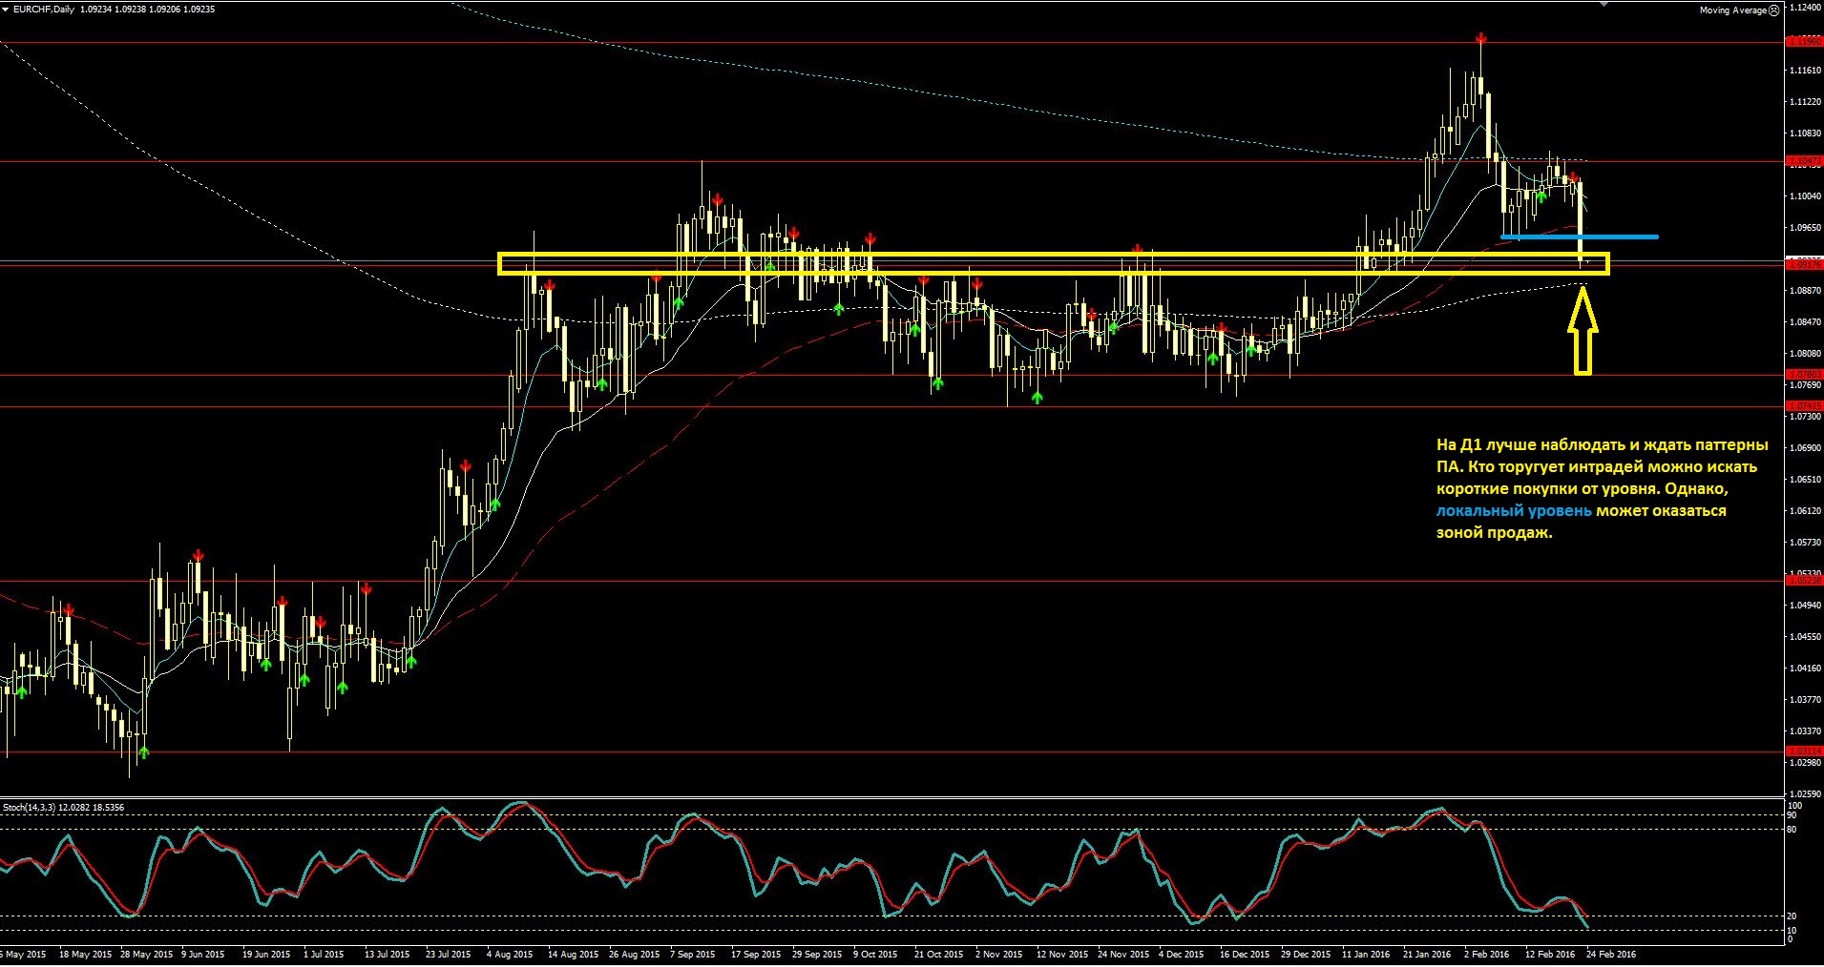Click the 1.04940 price scale value
This screenshot has height=967, width=1824.
point(1805,606)
